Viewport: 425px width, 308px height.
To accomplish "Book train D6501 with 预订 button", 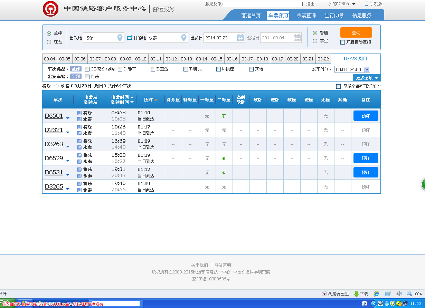I will click(x=366, y=116).
